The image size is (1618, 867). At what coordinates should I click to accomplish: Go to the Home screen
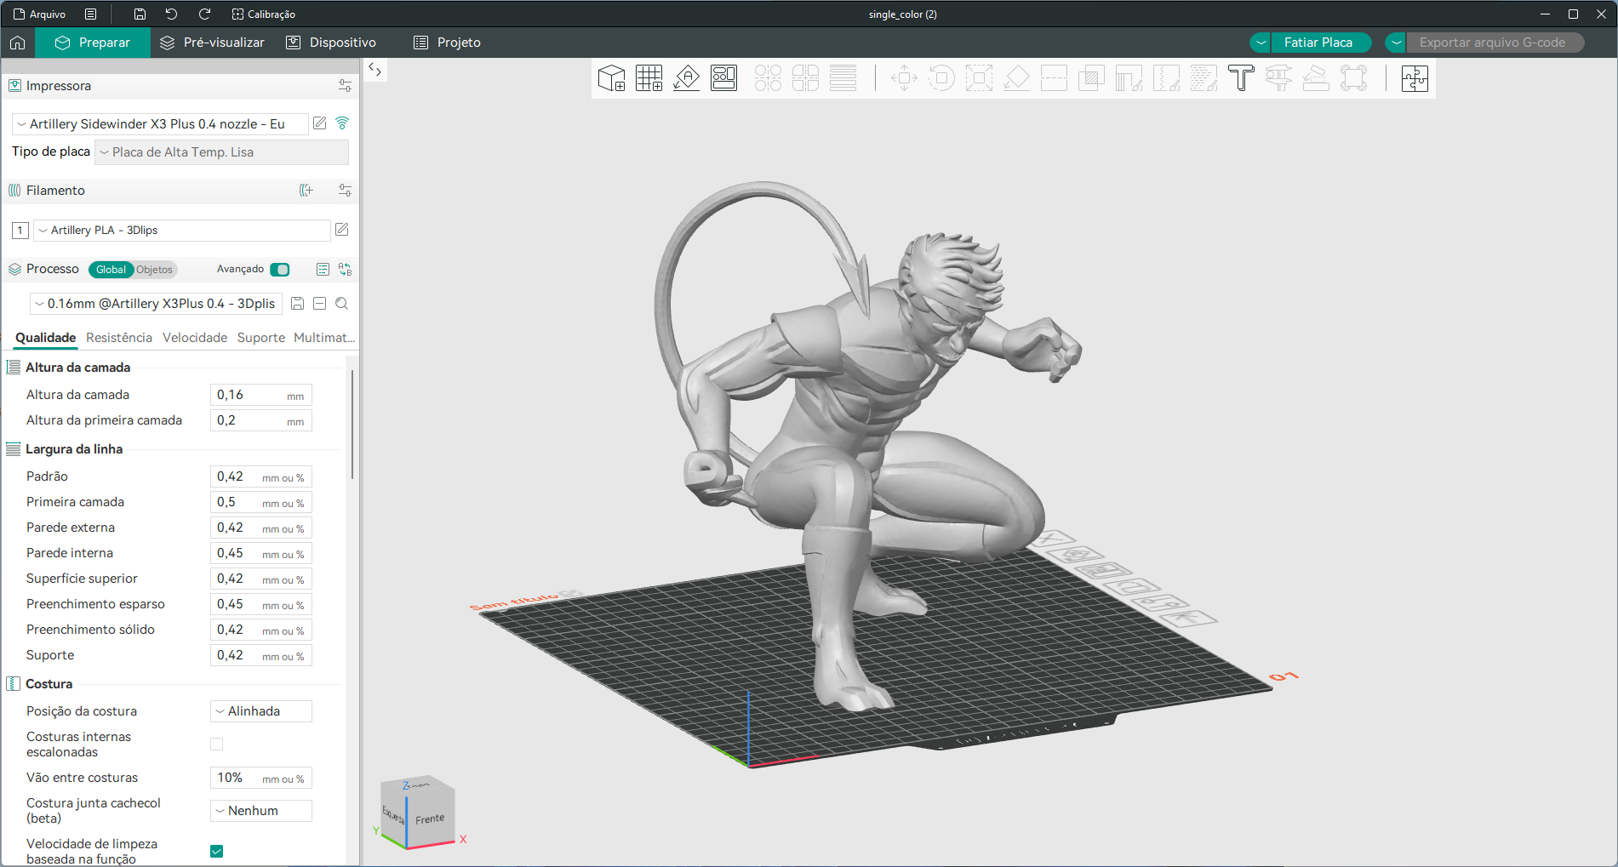point(18,43)
